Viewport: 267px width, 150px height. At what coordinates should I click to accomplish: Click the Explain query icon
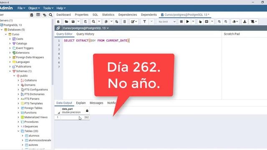click(x=200, y=22)
